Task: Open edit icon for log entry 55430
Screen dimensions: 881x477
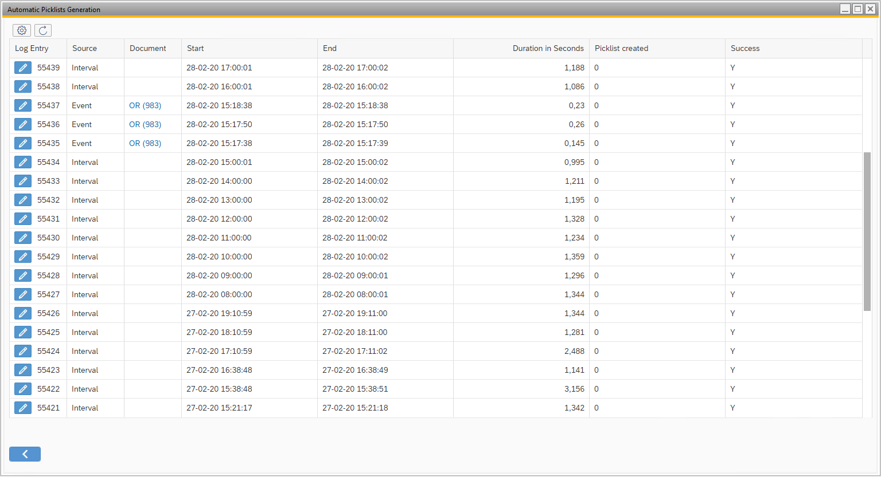Action: (x=23, y=238)
